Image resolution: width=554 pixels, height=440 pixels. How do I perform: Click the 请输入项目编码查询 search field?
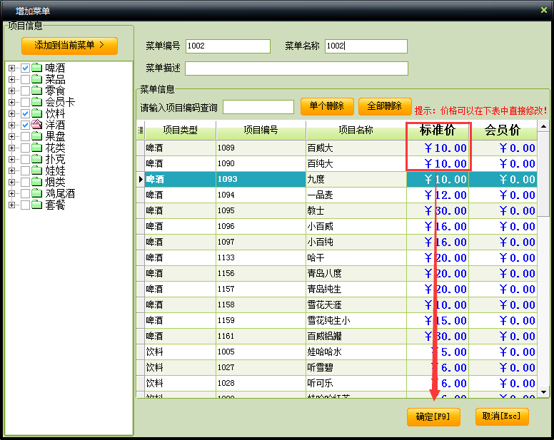258,107
